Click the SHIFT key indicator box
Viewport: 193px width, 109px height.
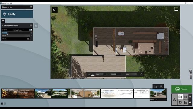[x=21, y=30]
